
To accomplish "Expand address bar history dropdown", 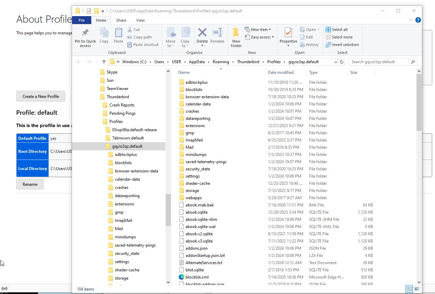I will pyautogui.click(x=336, y=62).
